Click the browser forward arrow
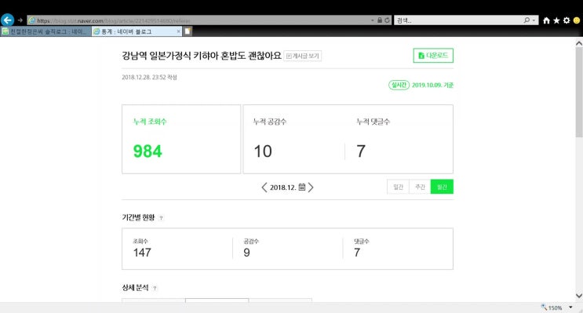 pos(20,20)
